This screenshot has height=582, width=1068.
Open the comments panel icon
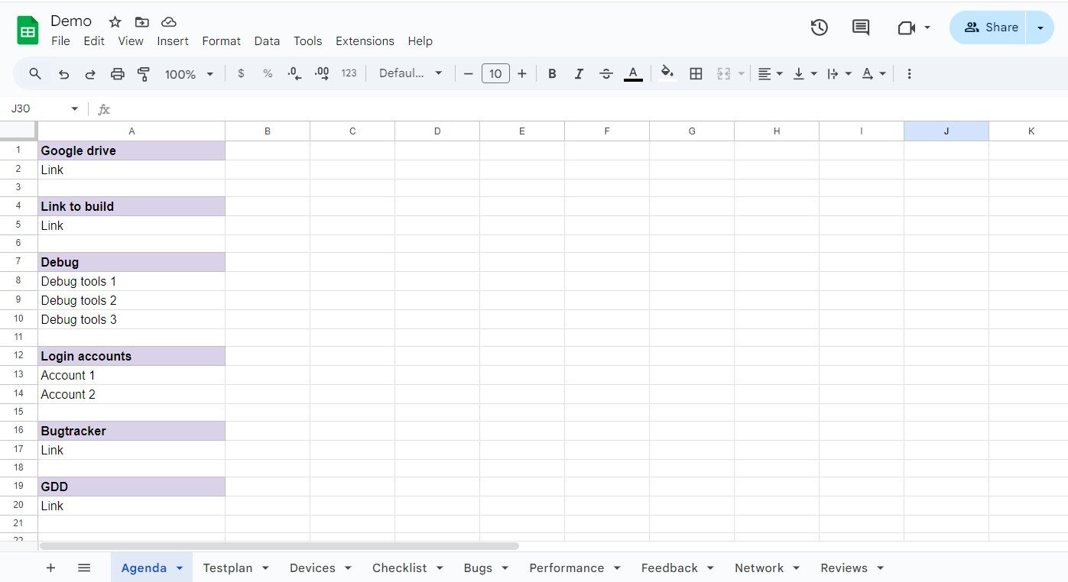click(861, 27)
